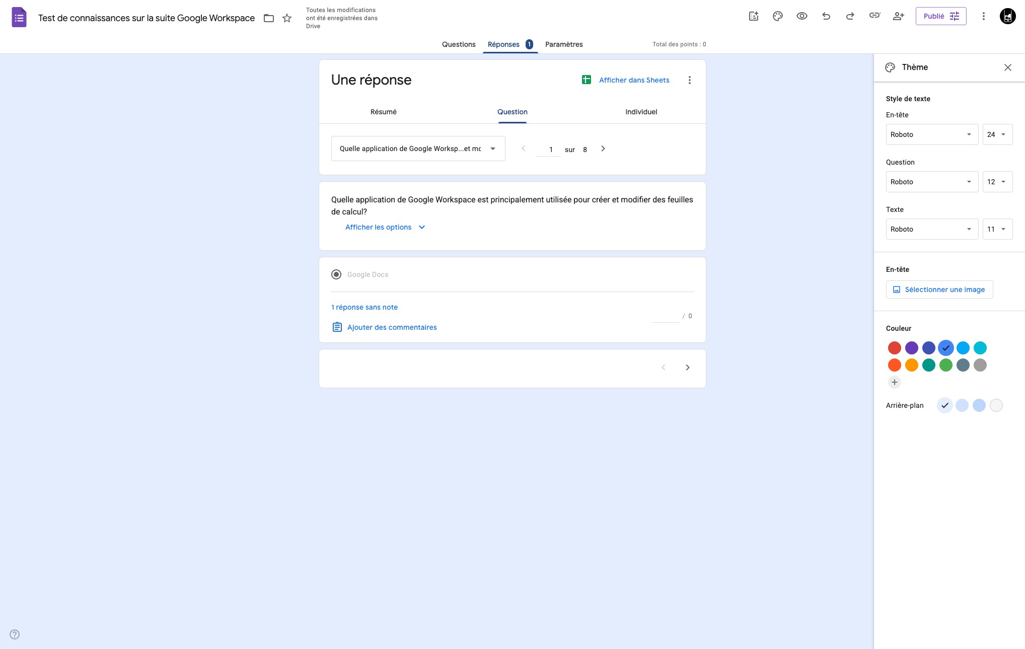1025x649 pixels.
Task: Expand Afficher les options
Action: pos(386,227)
